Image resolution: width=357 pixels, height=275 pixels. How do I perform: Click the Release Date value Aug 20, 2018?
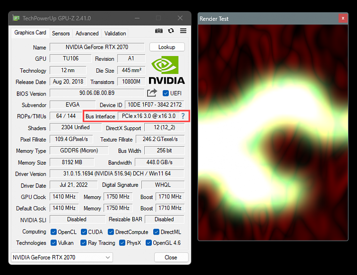[68, 82]
